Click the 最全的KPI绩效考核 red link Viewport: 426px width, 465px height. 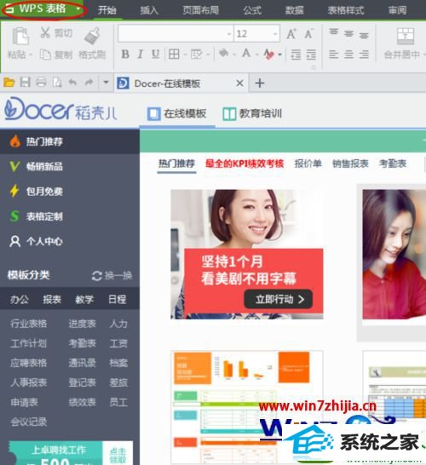(245, 164)
